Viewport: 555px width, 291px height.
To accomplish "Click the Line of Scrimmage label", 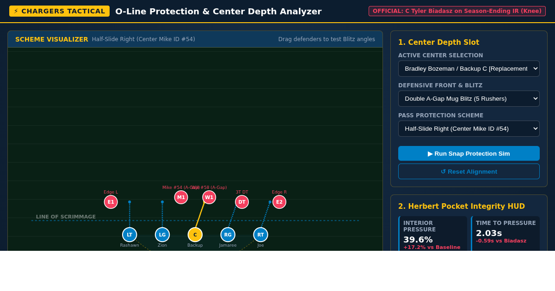I will tap(66, 217).
